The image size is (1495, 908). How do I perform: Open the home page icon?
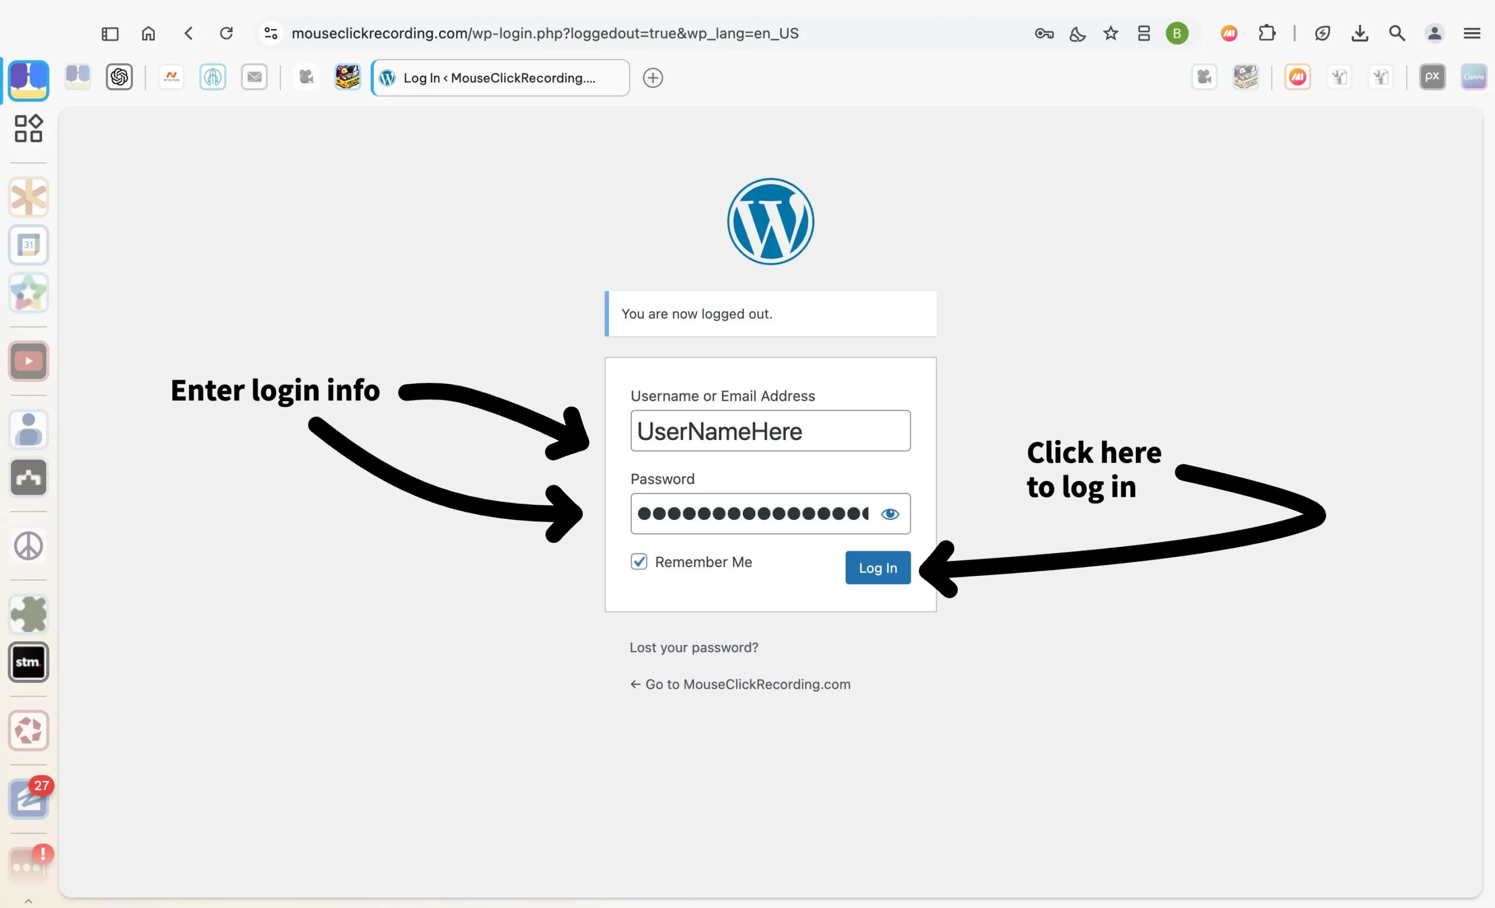(x=149, y=33)
